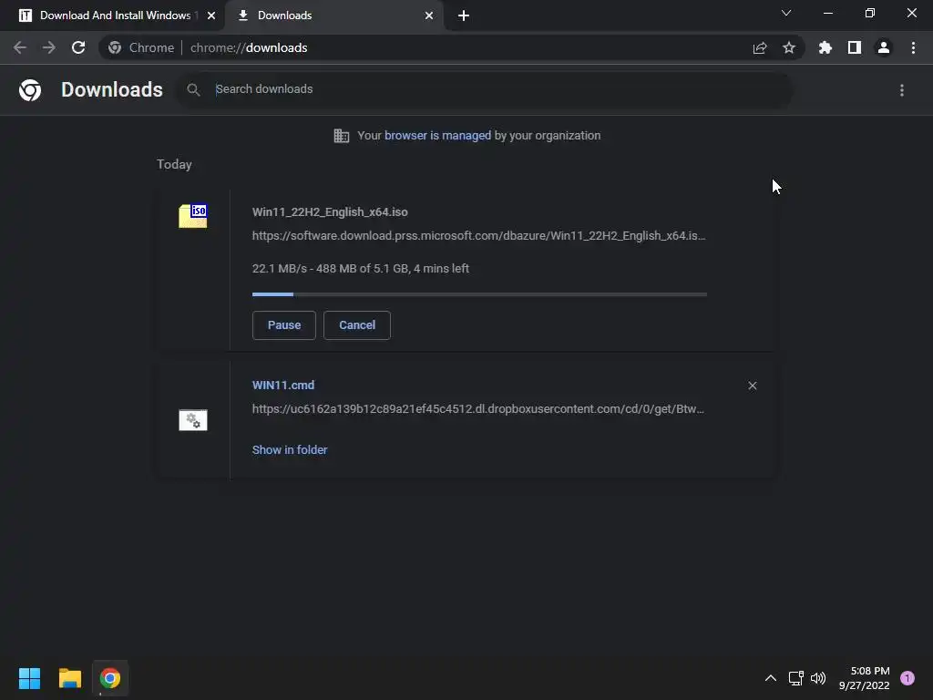933x700 pixels.
Task: Click the 22.1 MB/s download status text
Action: click(x=361, y=269)
